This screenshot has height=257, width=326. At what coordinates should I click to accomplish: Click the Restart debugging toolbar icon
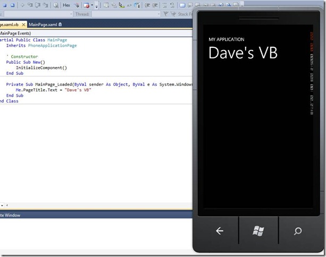pyautogui.click(x=12, y=5)
